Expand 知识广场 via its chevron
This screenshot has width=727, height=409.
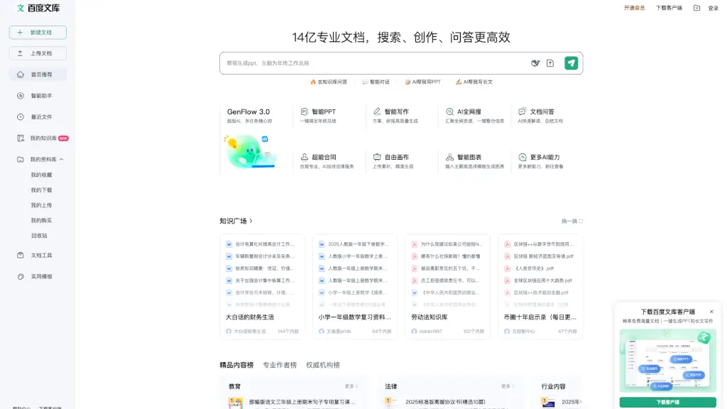pos(251,221)
